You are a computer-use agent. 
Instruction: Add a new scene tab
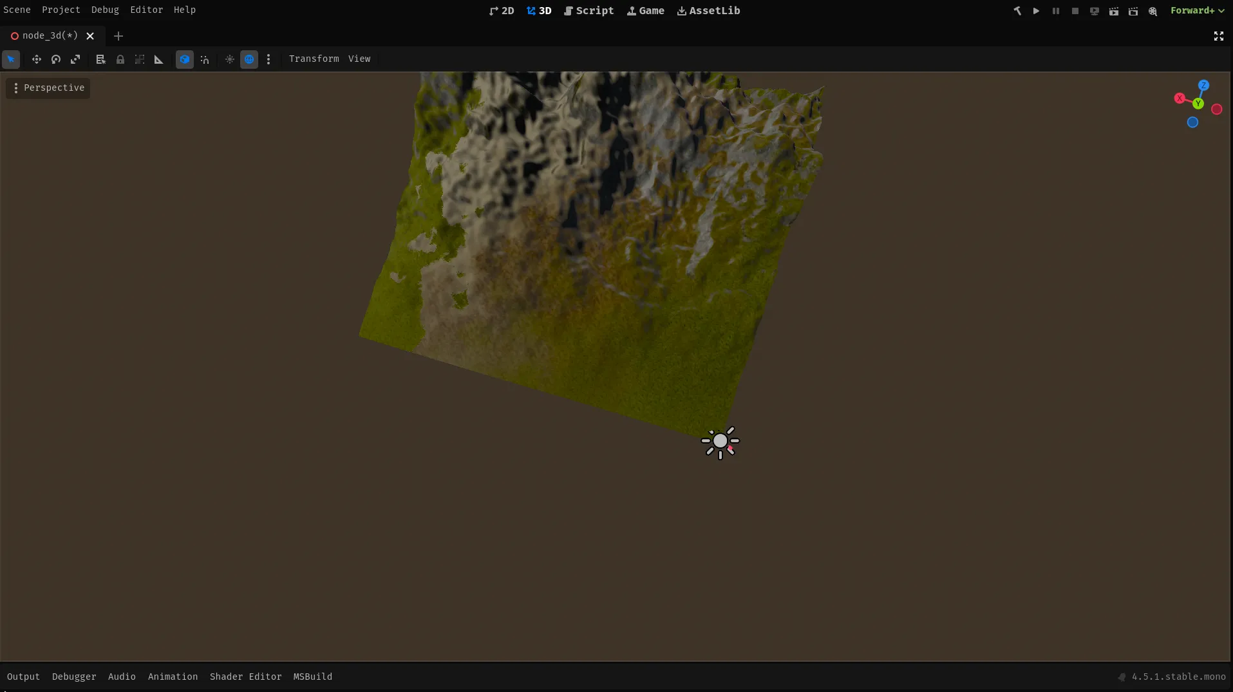click(118, 36)
